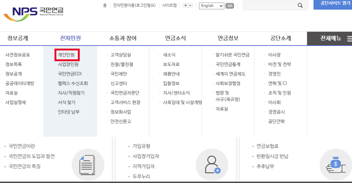Viewport: 352px width, 183px height.
Task: Open the English language dropdown
Action: (211, 6)
